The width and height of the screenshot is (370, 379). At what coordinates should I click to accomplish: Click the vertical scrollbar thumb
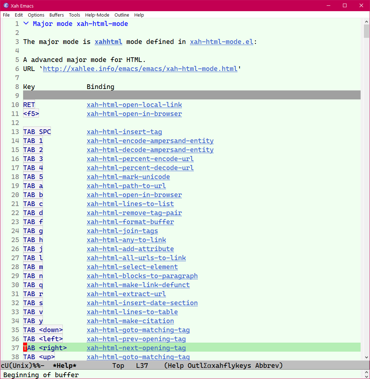[x=366, y=31]
